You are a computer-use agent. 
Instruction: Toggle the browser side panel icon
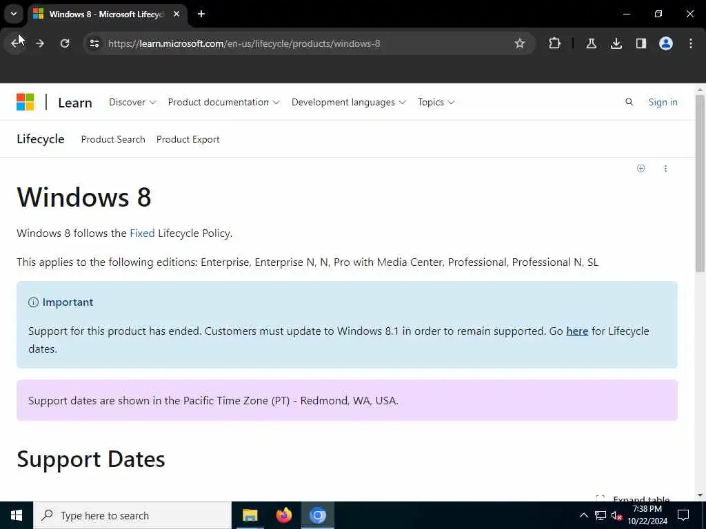pyautogui.click(x=641, y=43)
